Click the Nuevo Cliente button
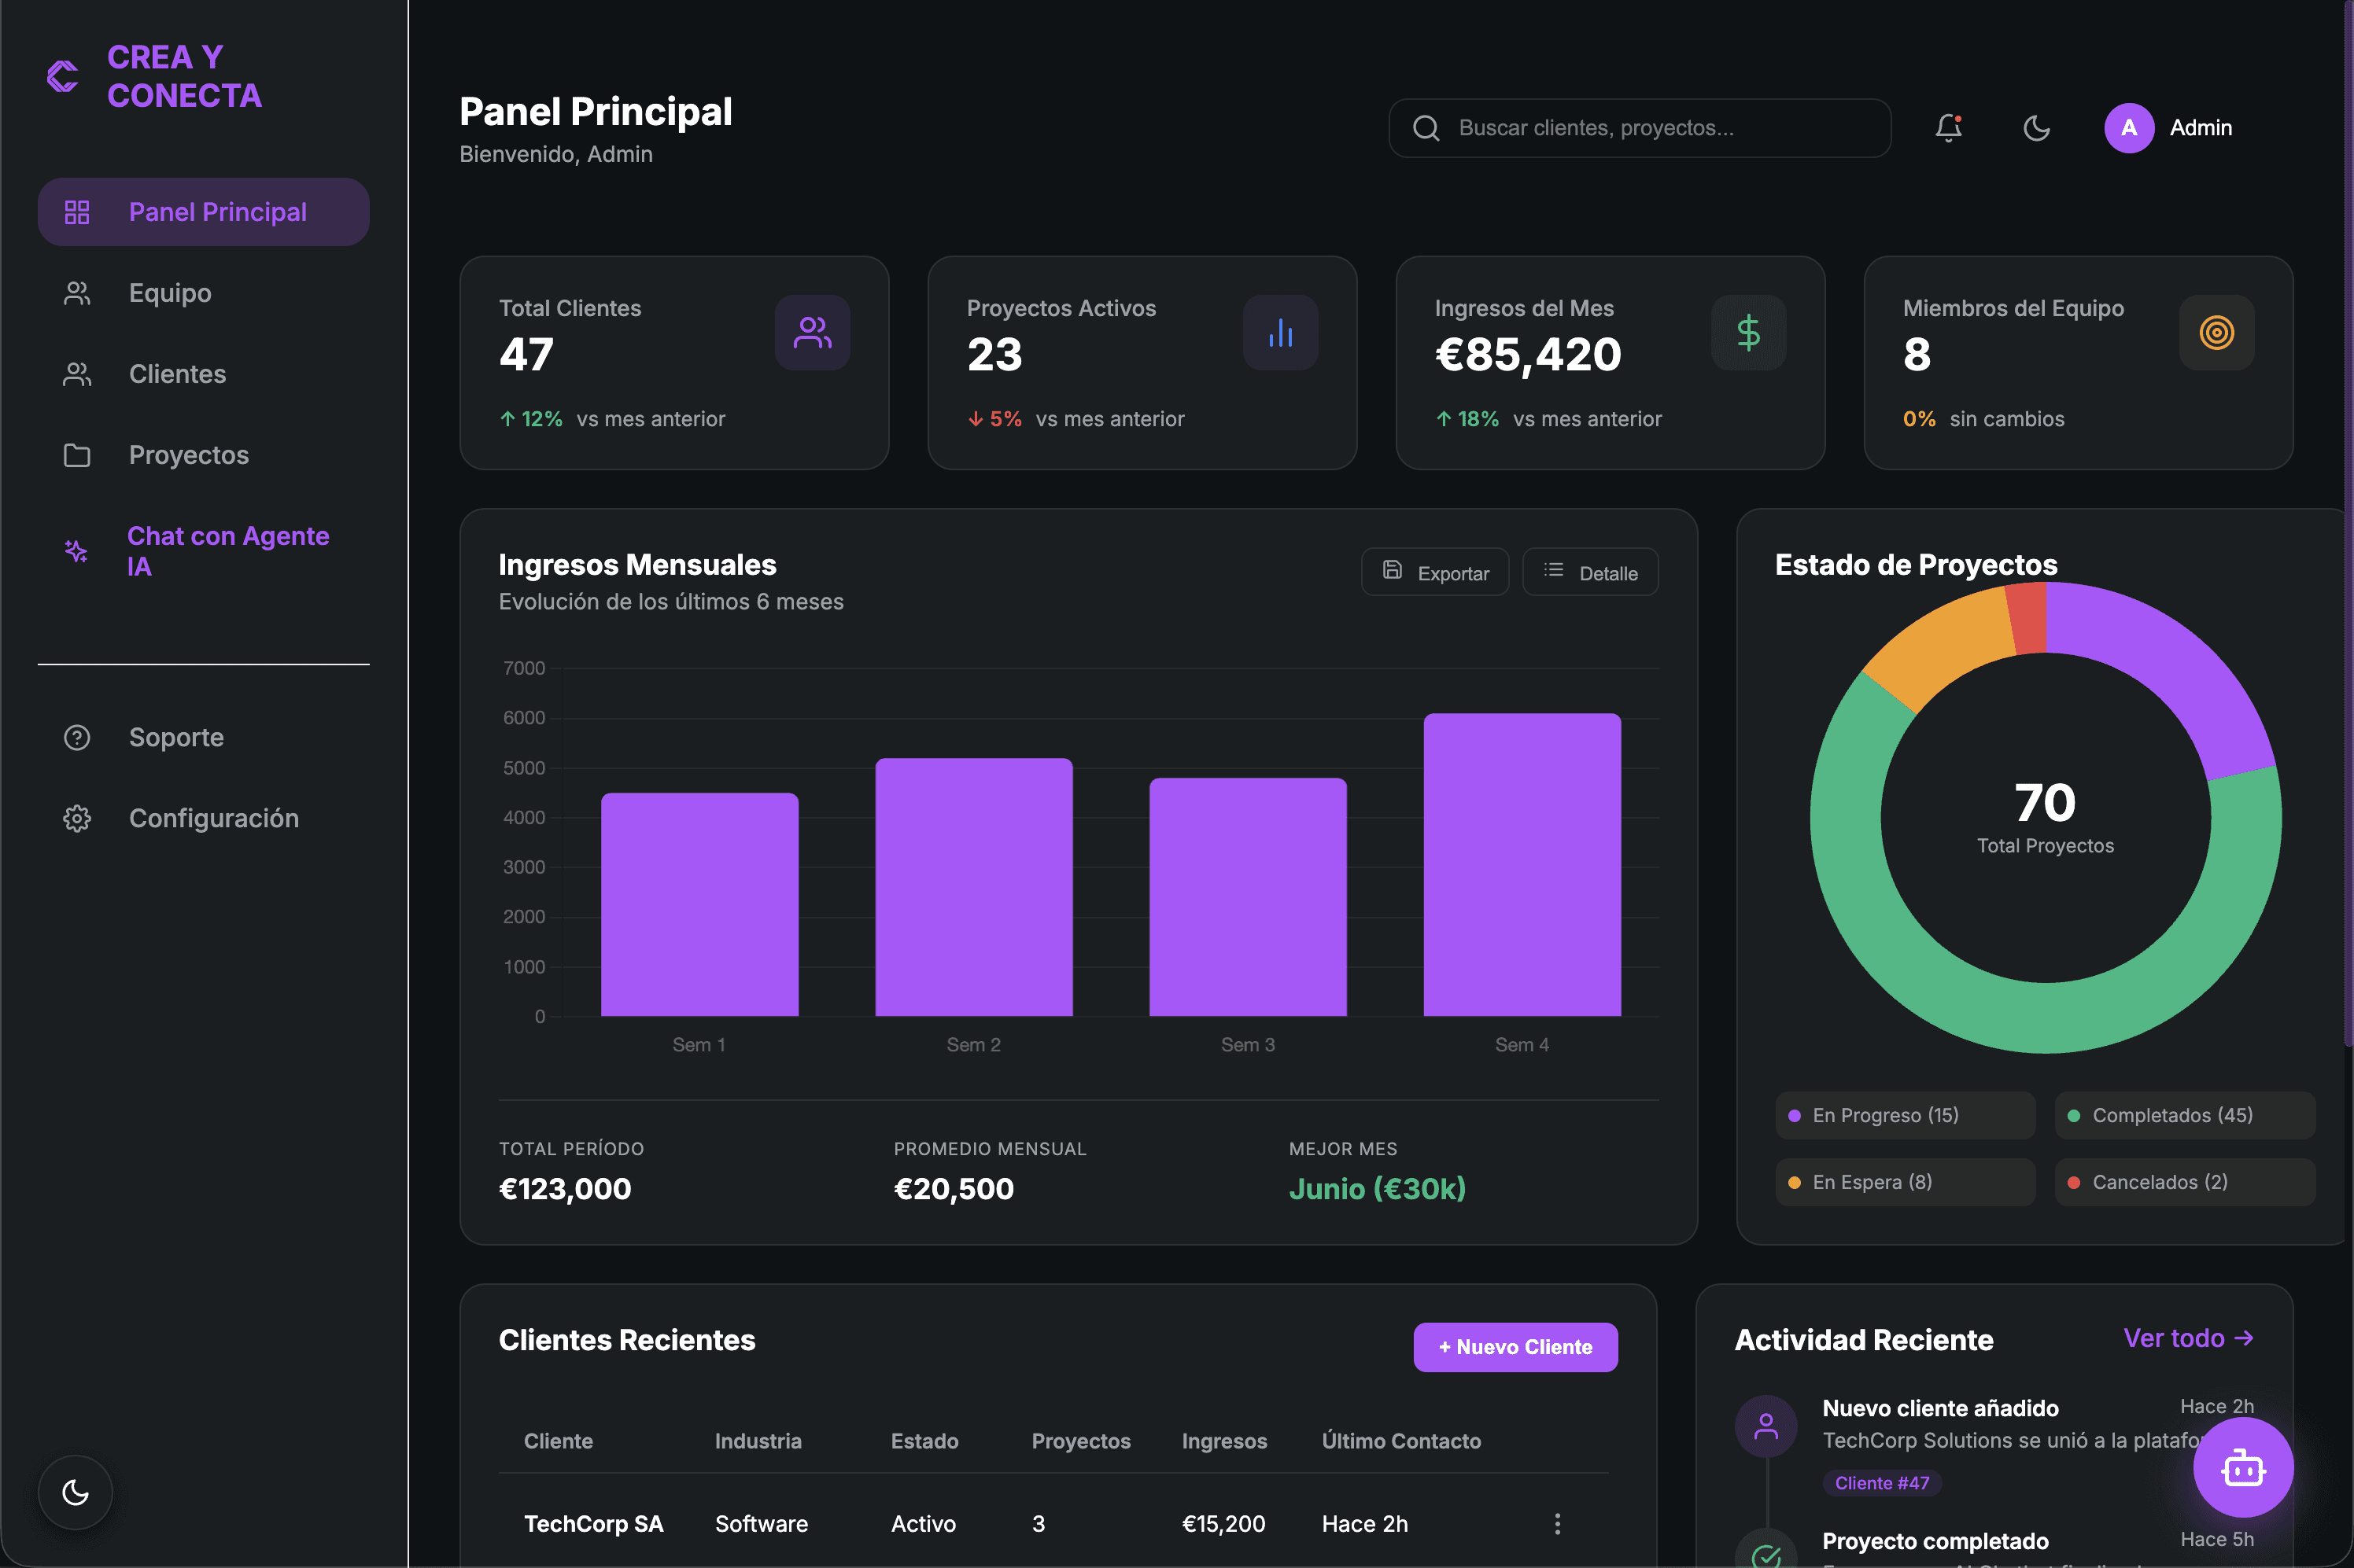2354x1568 pixels. pos(1515,1347)
